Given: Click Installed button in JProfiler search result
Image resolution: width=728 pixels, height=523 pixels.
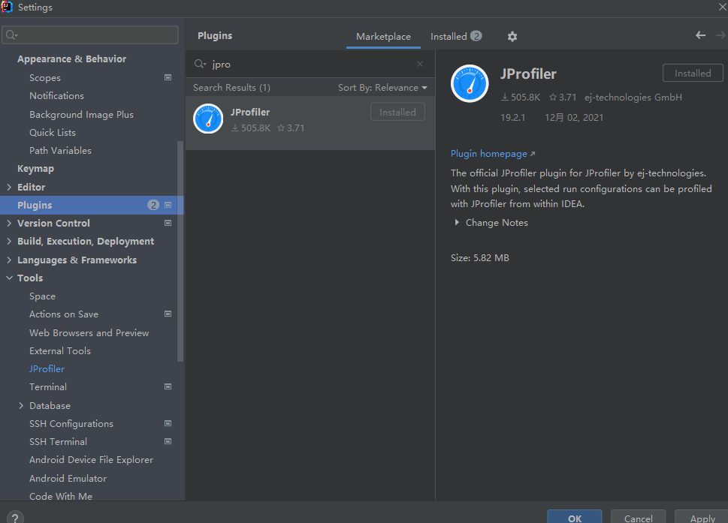Looking at the screenshot, I should tap(397, 113).
